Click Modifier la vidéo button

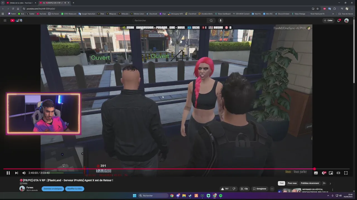pos(74,189)
